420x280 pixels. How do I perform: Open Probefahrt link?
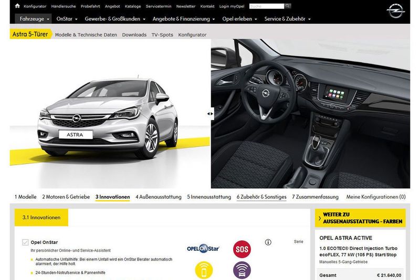click(x=90, y=6)
